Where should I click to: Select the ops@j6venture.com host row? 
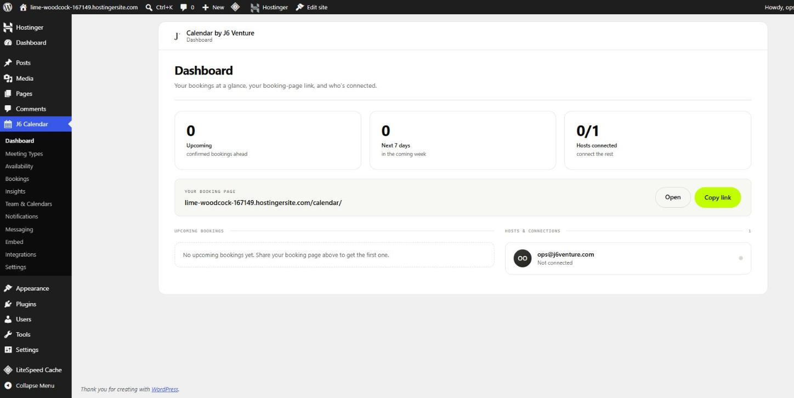coord(628,258)
